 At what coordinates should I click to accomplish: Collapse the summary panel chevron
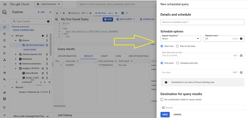coord(49,82)
